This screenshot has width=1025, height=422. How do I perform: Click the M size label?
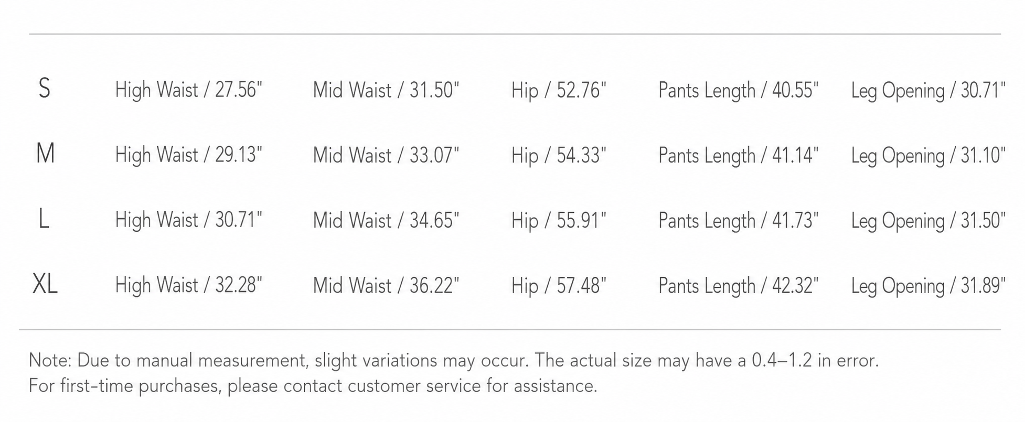click(45, 154)
